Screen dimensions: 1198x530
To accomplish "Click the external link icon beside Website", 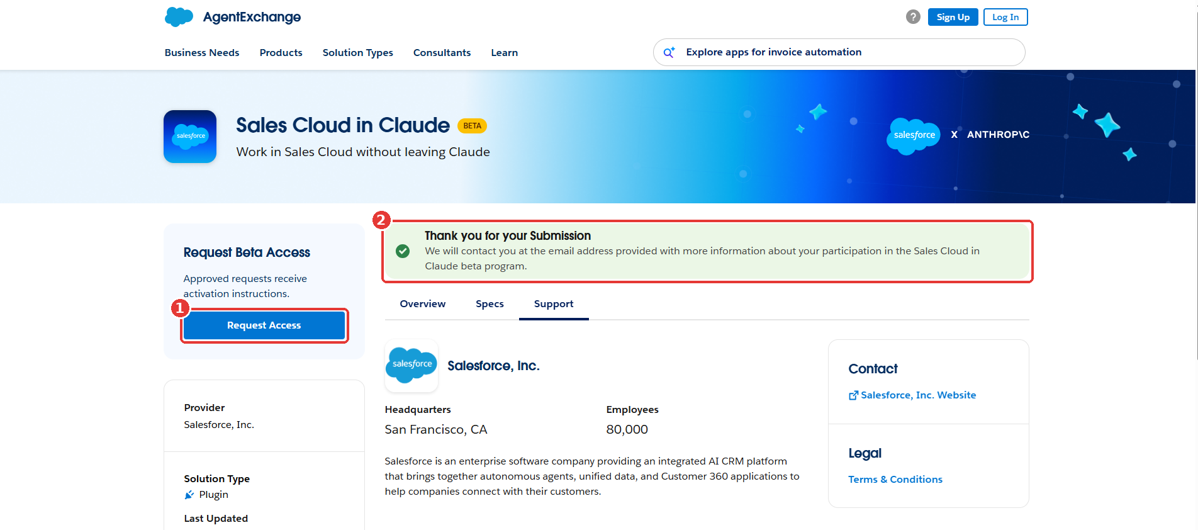I will [x=853, y=396].
